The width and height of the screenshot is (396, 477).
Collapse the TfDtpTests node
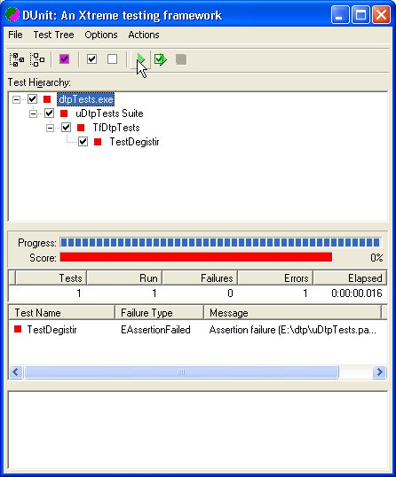[50, 128]
